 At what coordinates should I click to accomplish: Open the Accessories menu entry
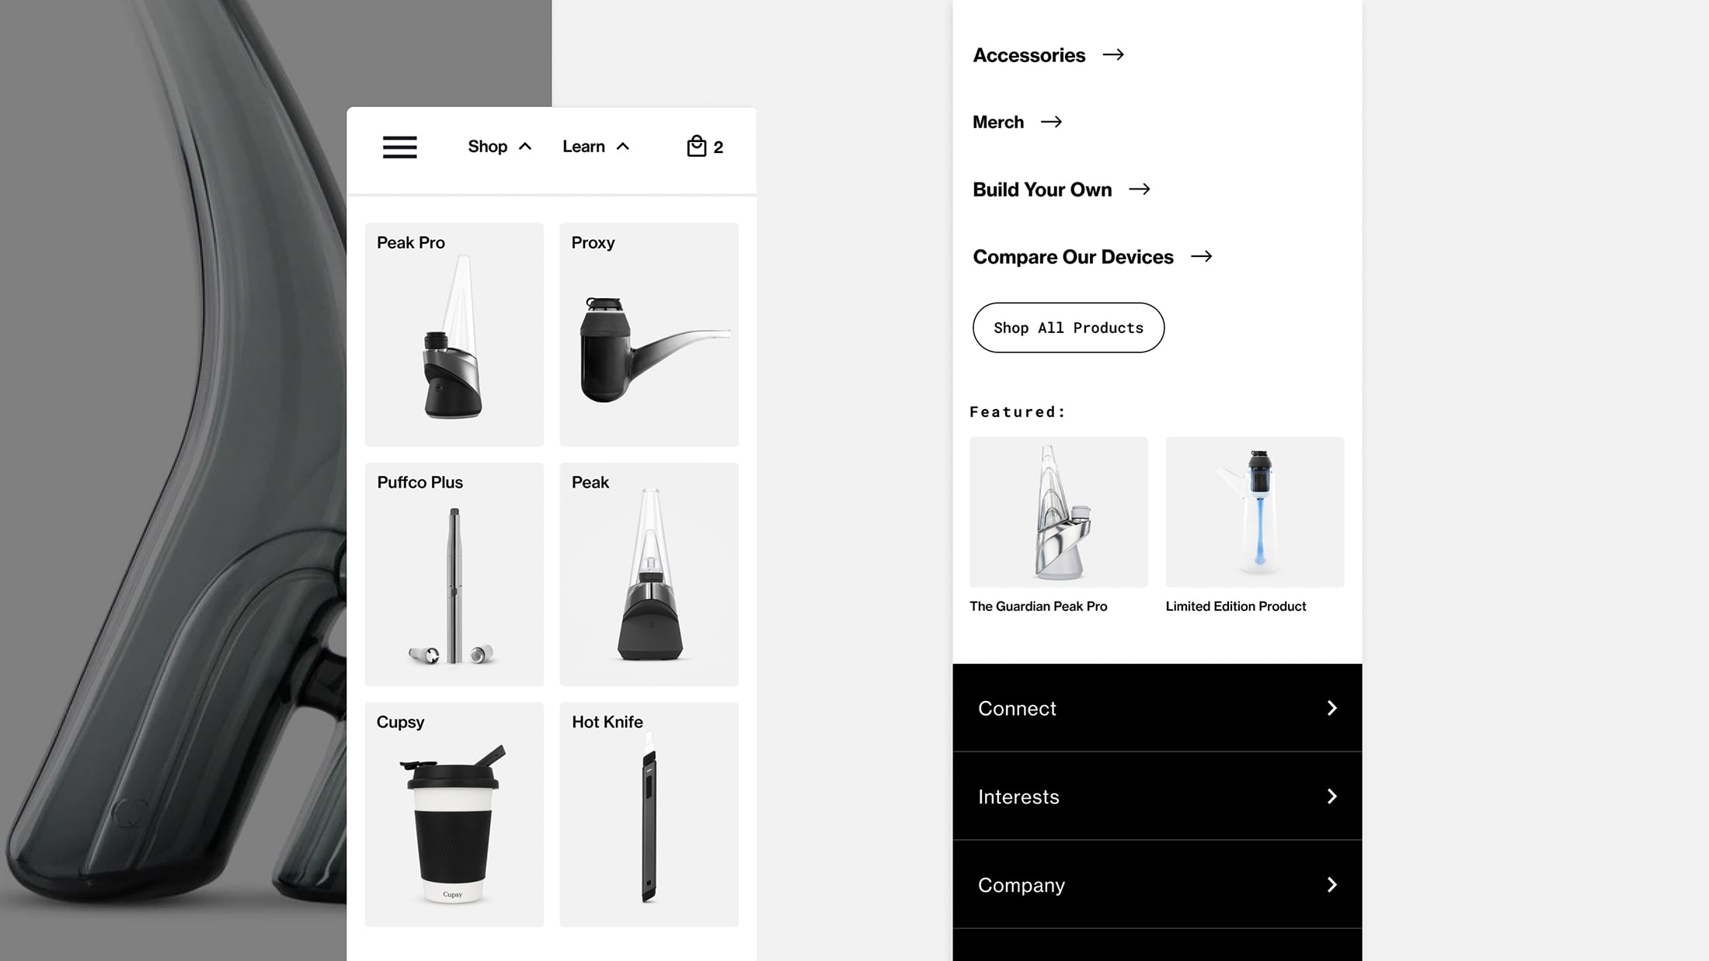pos(1029,55)
